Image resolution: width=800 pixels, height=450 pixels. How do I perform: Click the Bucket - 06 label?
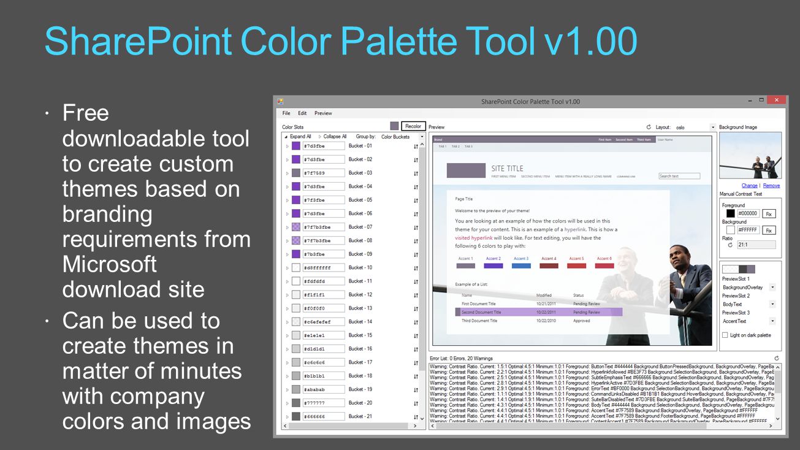pos(360,213)
